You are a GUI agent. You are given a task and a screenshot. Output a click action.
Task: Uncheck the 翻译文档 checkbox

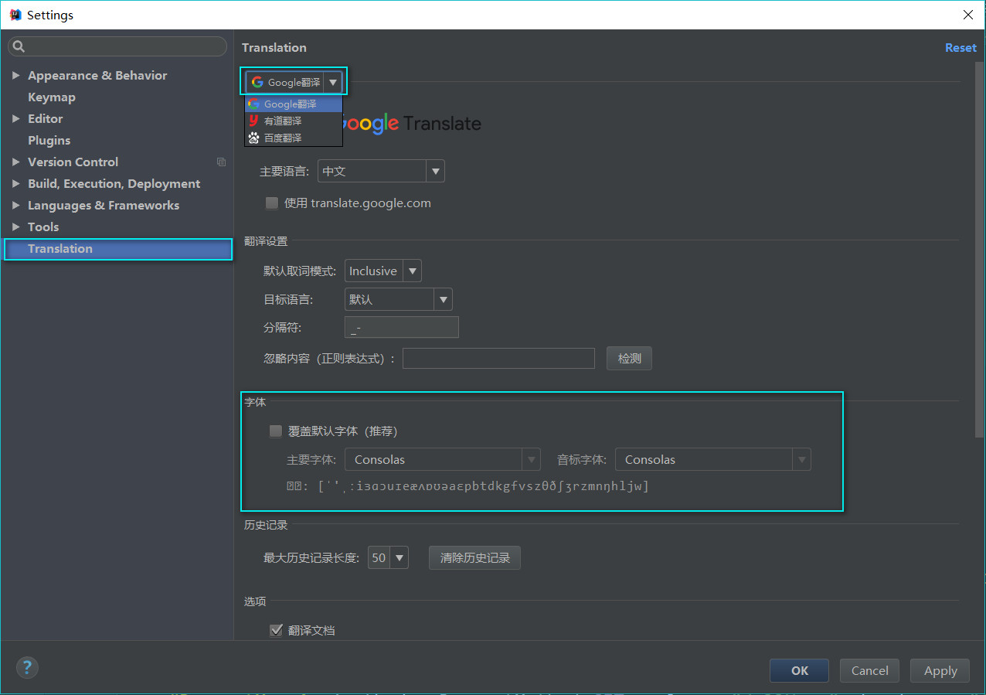point(276,630)
